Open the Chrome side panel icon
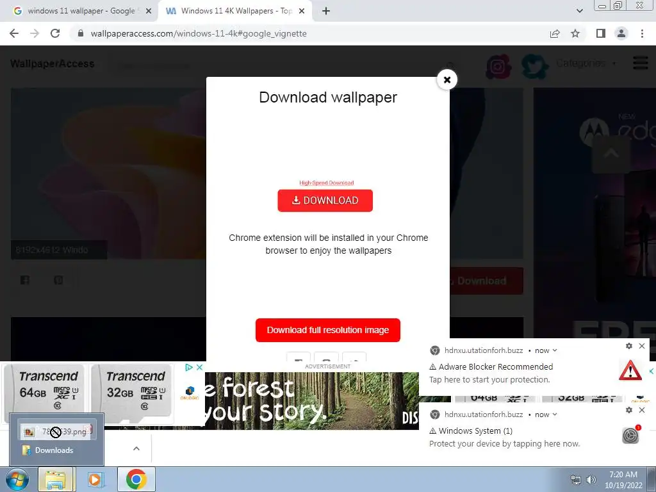 tap(601, 33)
